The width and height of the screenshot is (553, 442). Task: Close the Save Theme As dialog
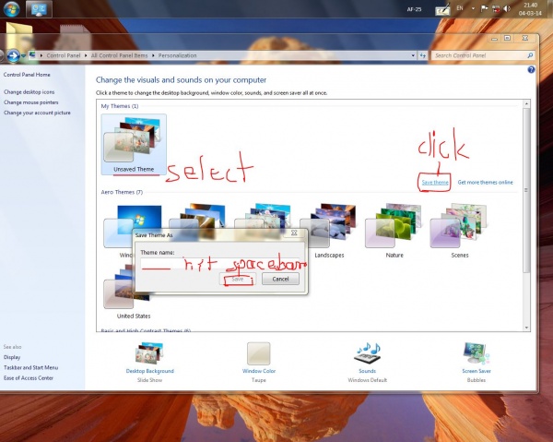click(x=294, y=233)
